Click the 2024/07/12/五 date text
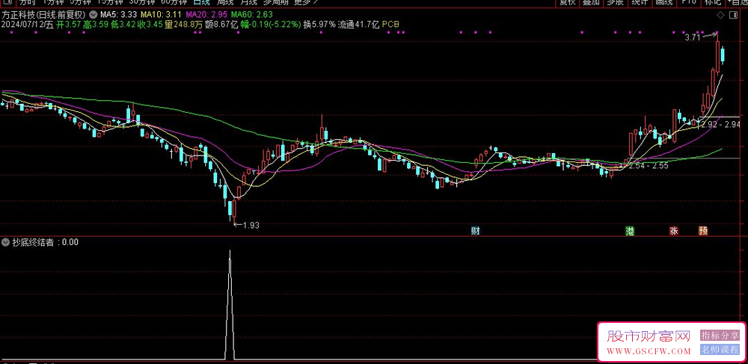 [x=28, y=24]
